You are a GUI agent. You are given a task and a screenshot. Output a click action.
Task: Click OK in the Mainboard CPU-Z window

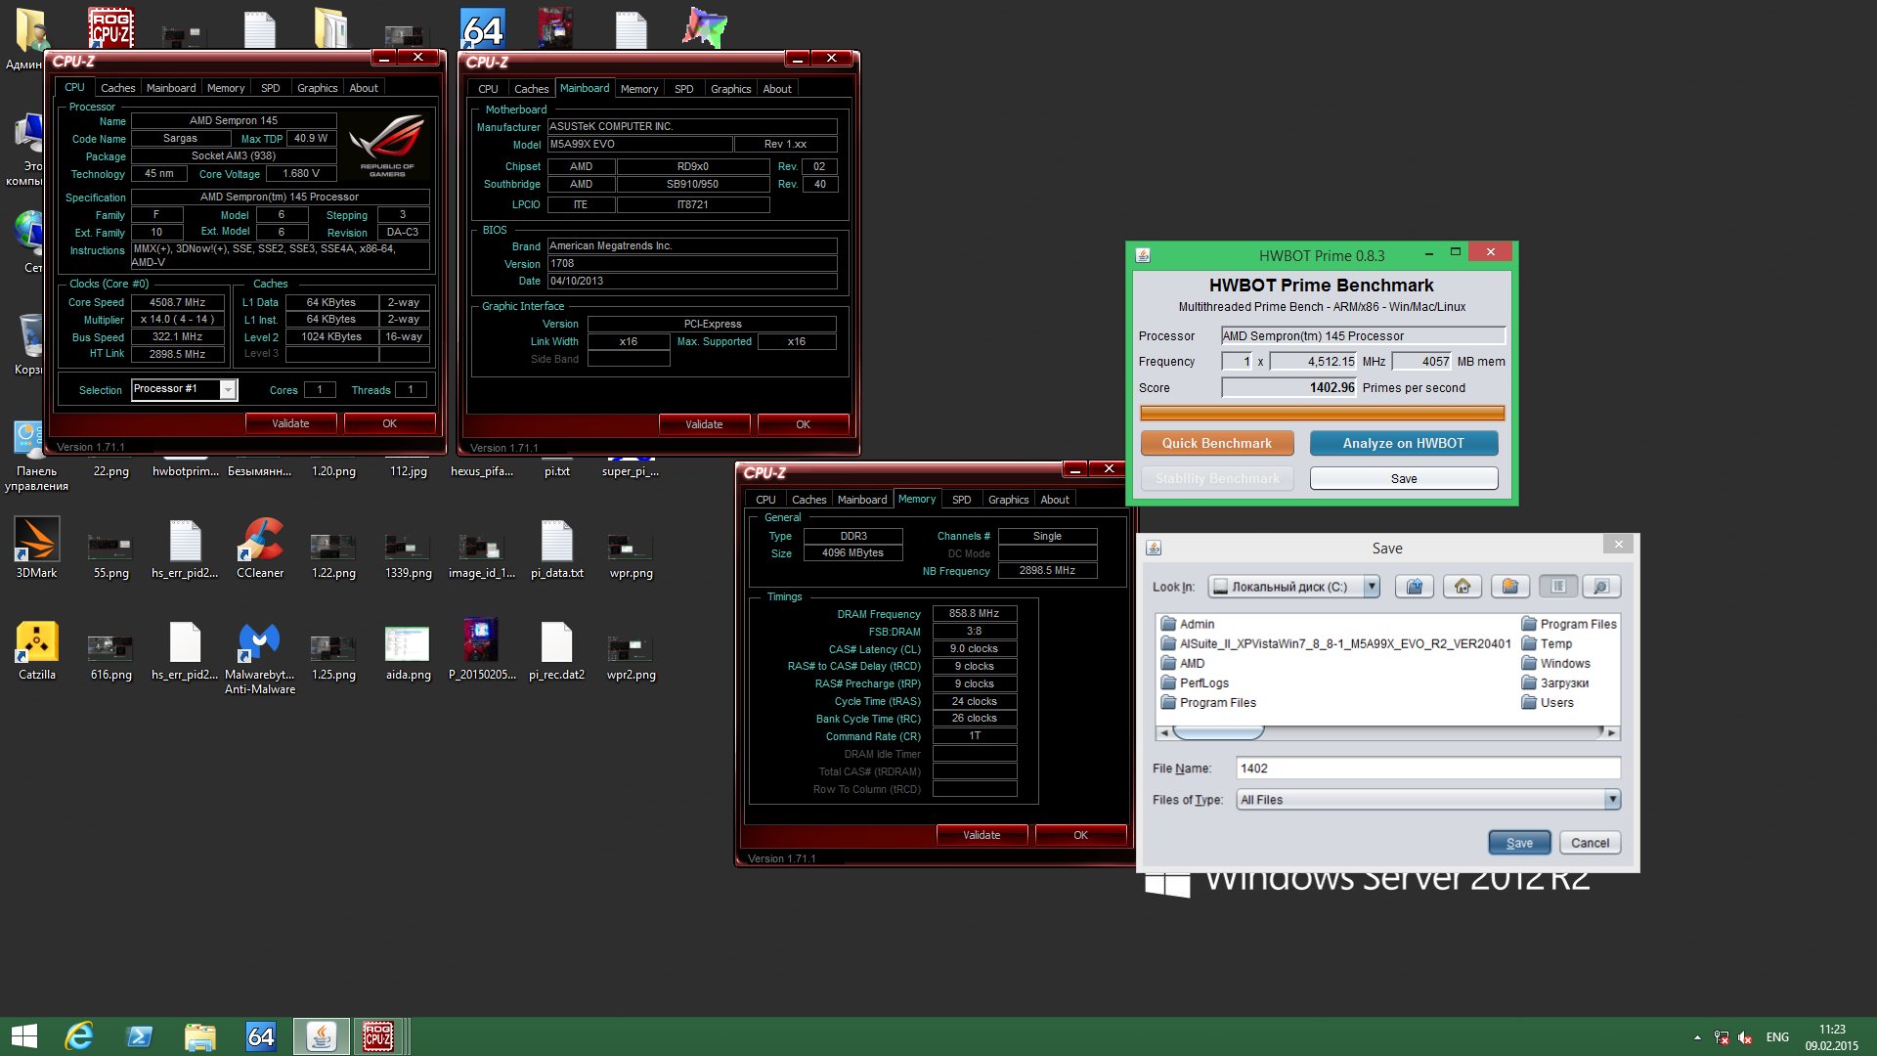(x=803, y=424)
